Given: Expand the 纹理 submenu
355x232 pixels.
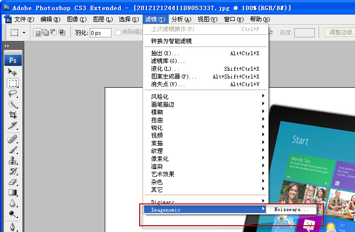Looking at the screenshot, I should 206,151.
